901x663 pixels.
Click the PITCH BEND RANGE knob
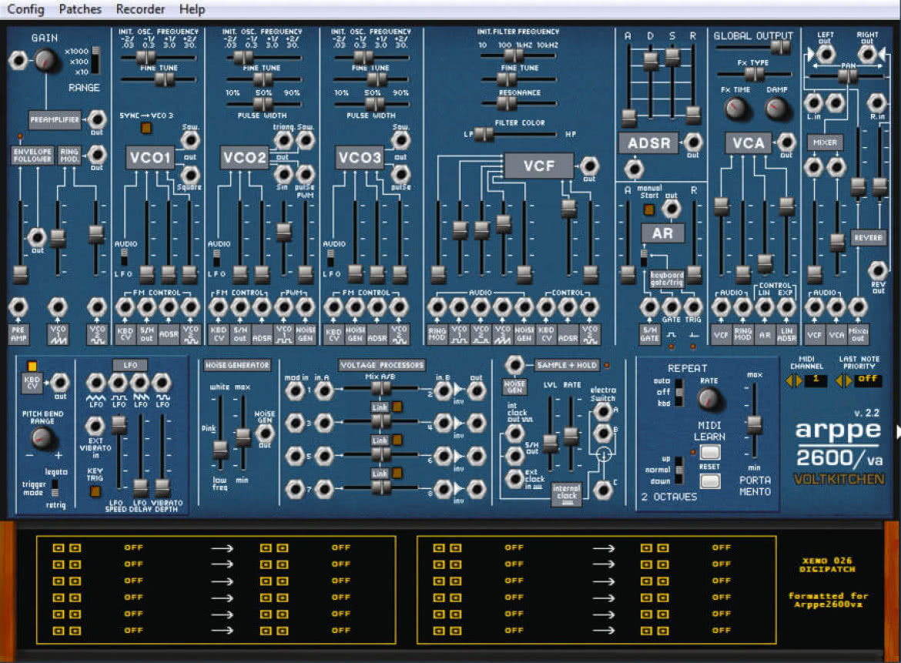pyautogui.click(x=42, y=438)
